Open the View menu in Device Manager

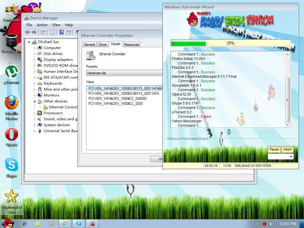(56, 25)
